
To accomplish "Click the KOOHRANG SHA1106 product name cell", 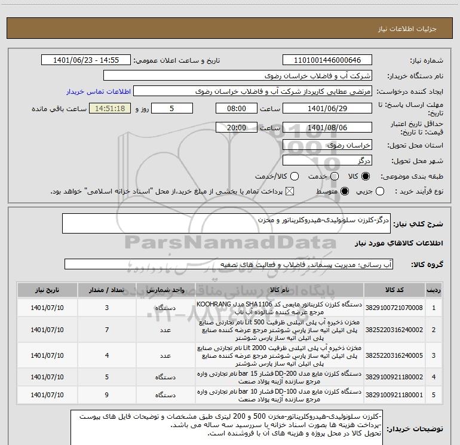I will pos(280,308).
